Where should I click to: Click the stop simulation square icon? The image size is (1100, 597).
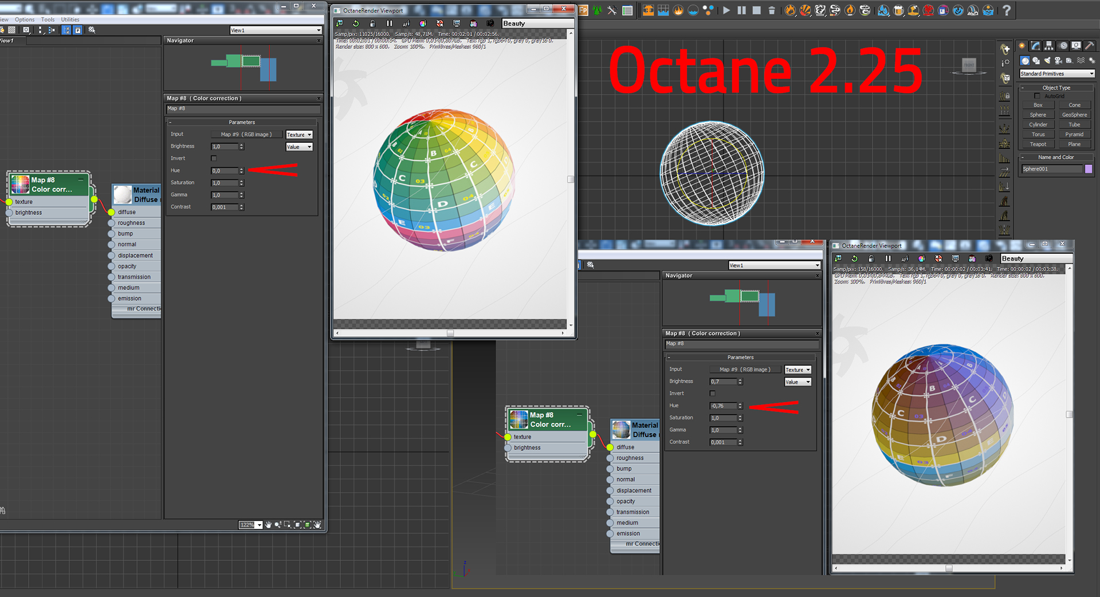[x=756, y=10]
